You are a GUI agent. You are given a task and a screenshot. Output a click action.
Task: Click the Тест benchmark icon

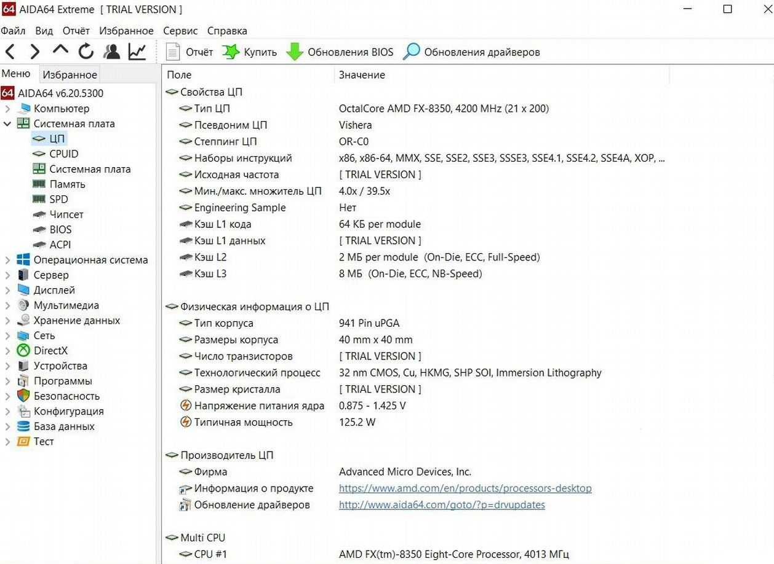click(23, 442)
